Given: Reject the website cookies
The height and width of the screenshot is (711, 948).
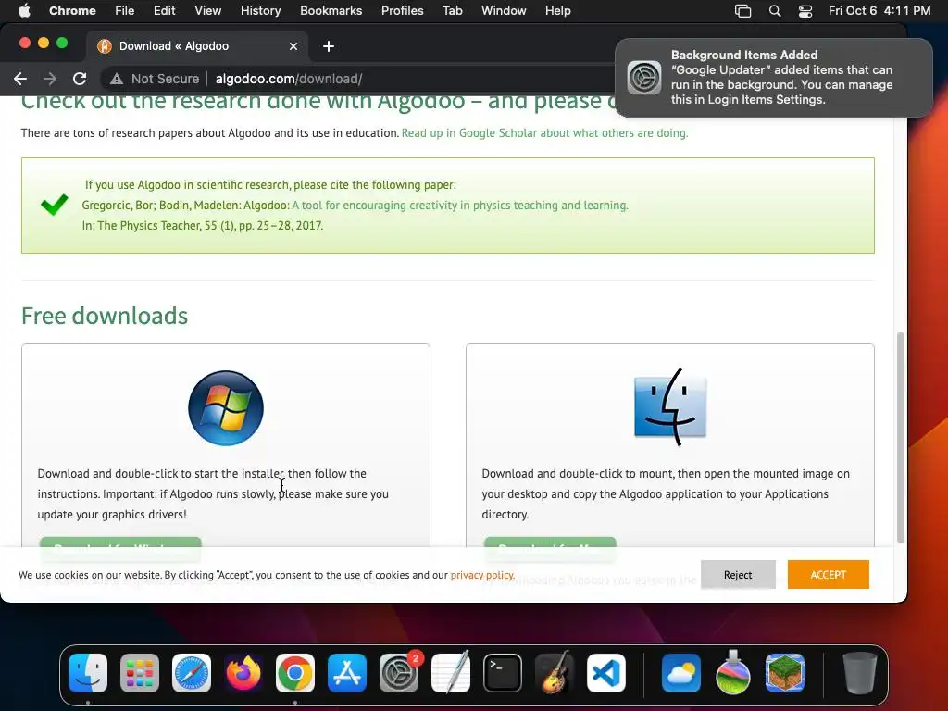Looking at the screenshot, I should point(738,574).
